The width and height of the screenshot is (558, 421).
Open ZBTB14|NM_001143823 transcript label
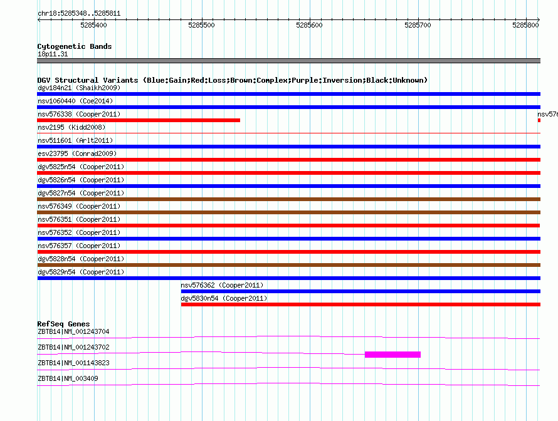(73, 363)
